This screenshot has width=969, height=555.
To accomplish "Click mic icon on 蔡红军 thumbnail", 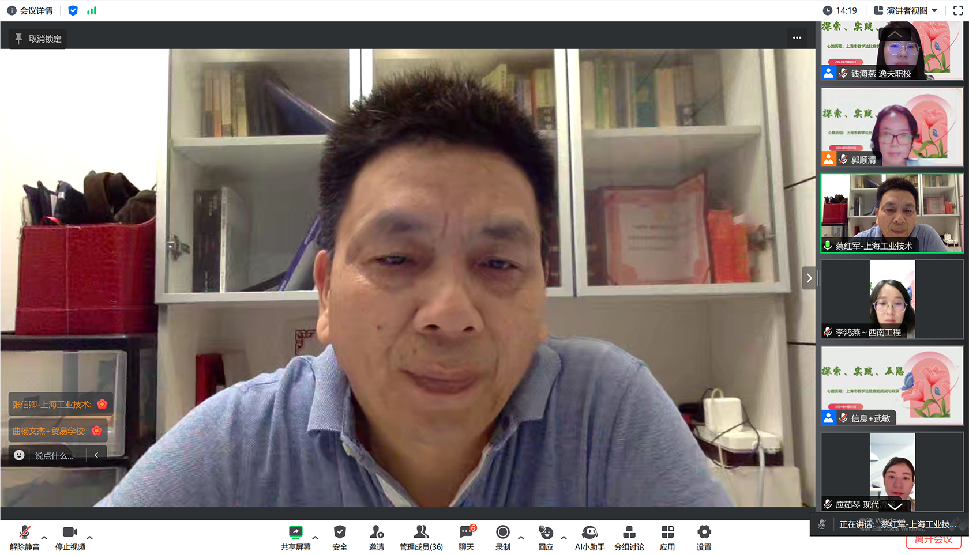I will 828,246.
